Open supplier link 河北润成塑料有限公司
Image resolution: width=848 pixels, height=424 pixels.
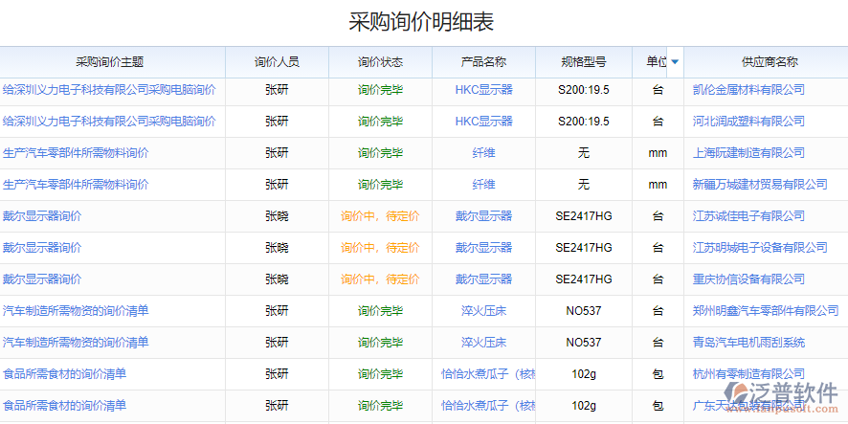coord(748,122)
